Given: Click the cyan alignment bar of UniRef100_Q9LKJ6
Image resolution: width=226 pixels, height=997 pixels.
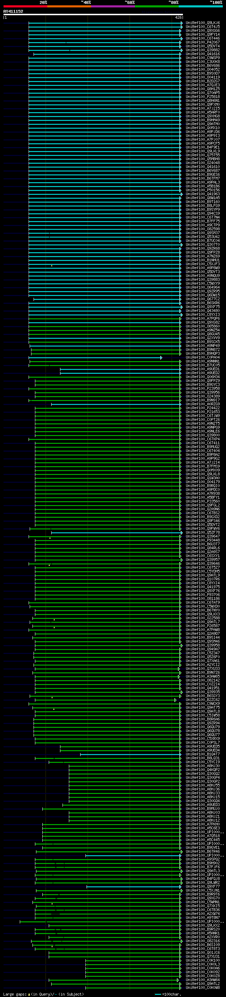Looking at the screenshot, I should point(105,23).
